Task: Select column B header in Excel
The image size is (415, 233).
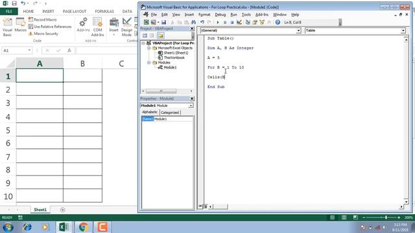Action: (x=82, y=63)
